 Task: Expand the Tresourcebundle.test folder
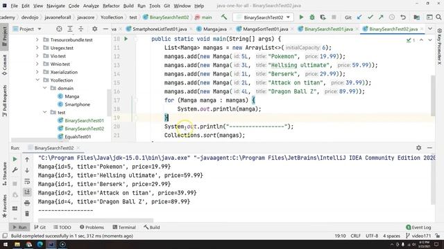coord(37,40)
